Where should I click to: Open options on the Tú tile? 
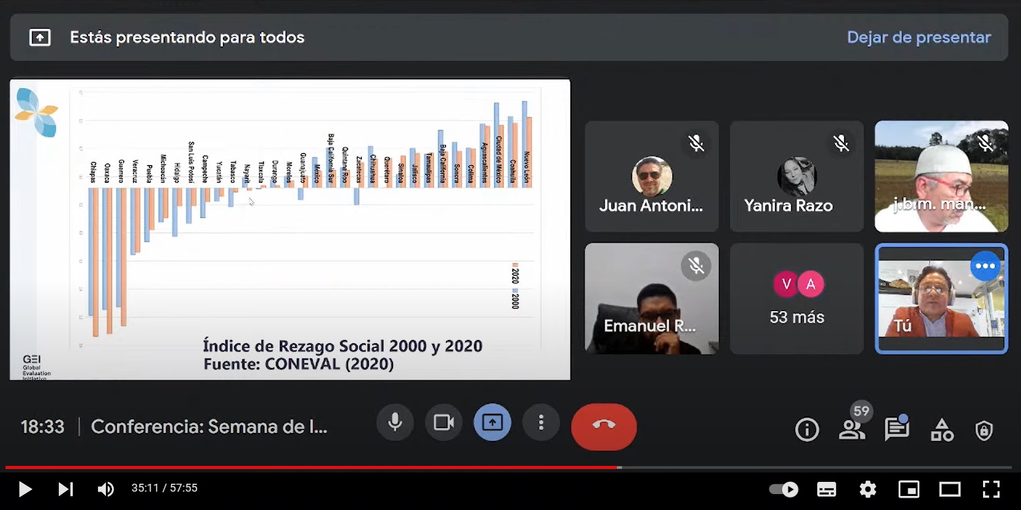tap(985, 266)
